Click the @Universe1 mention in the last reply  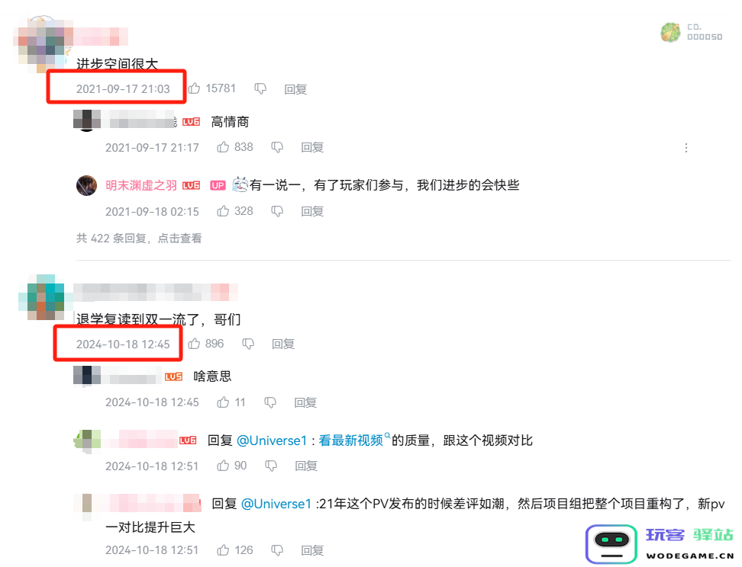click(x=276, y=504)
